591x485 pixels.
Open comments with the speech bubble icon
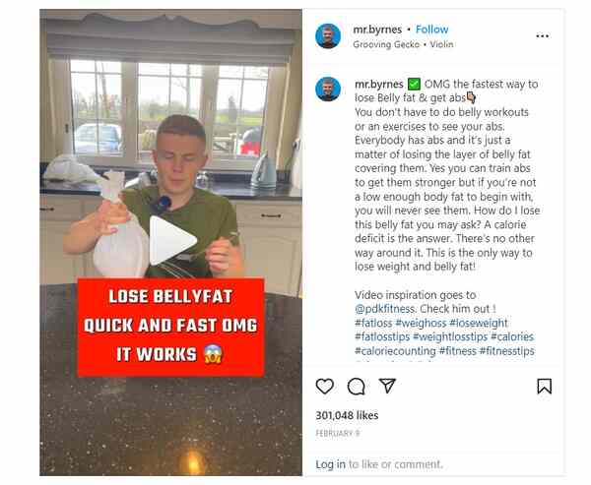click(357, 387)
